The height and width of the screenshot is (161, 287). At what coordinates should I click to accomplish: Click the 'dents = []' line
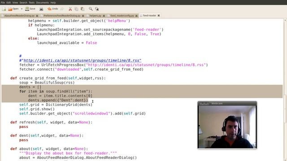coord(30,87)
